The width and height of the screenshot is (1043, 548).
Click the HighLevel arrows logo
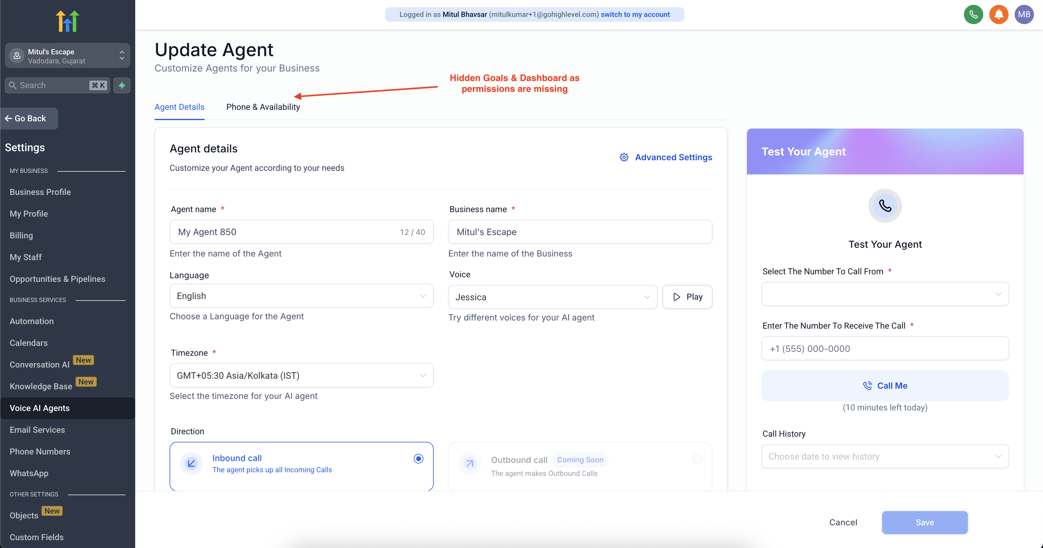[x=67, y=21]
